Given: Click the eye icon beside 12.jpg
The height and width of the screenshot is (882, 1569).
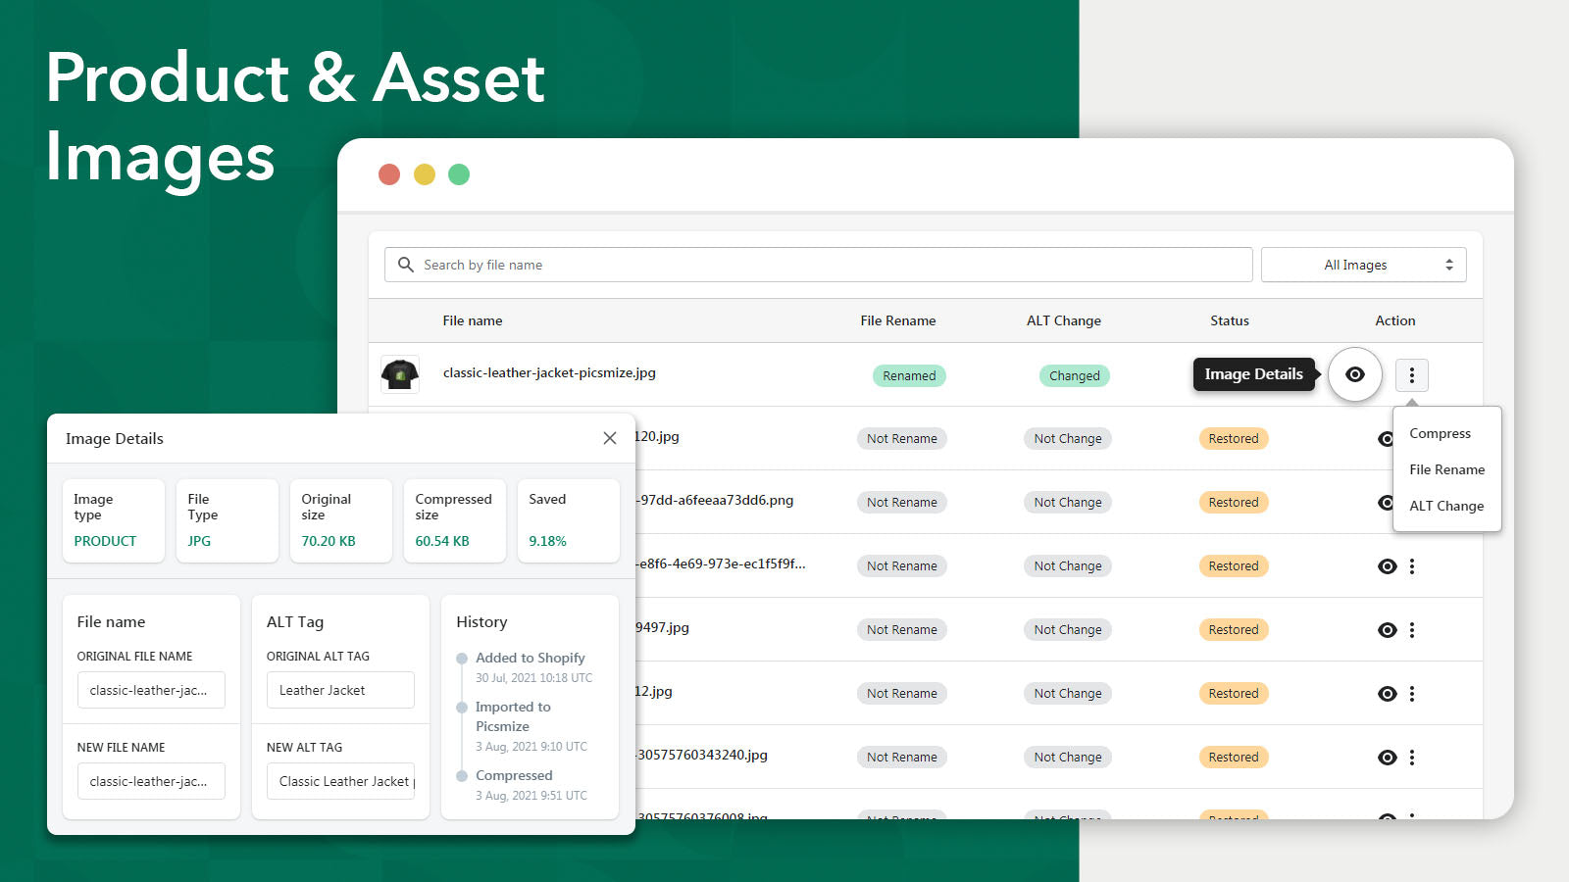Looking at the screenshot, I should pyautogui.click(x=1387, y=693).
